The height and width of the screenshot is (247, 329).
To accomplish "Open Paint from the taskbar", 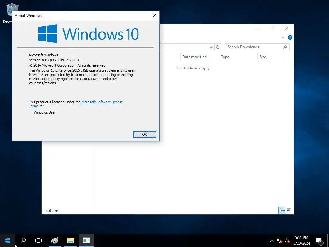I will point(55,241).
